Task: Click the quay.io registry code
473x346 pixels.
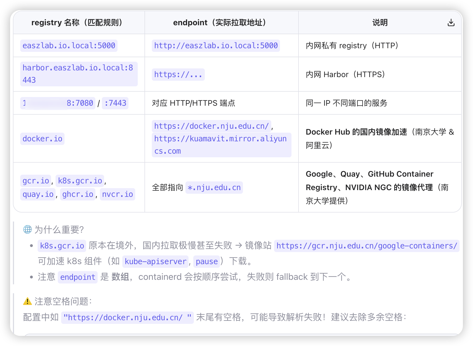Action: coord(38,194)
